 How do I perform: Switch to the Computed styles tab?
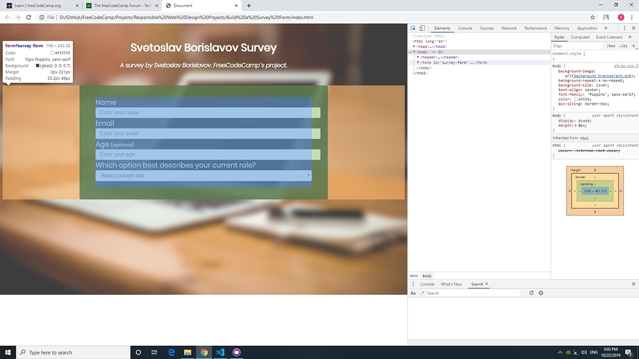(580, 37)
